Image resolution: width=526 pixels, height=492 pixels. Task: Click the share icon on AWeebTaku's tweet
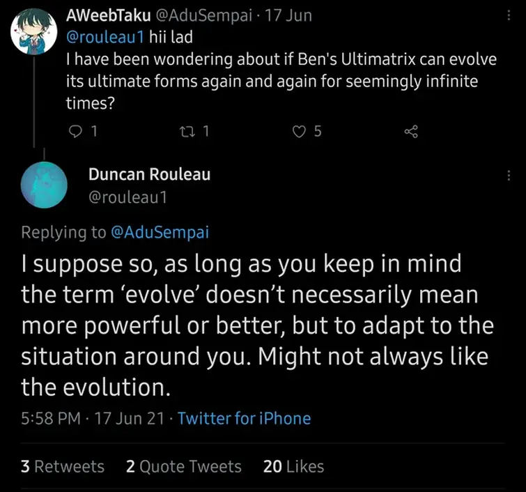click(x=411, y=130)
